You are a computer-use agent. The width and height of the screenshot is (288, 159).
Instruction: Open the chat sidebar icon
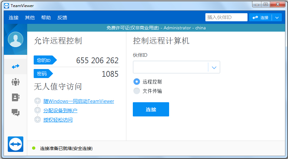click(16, 113)
